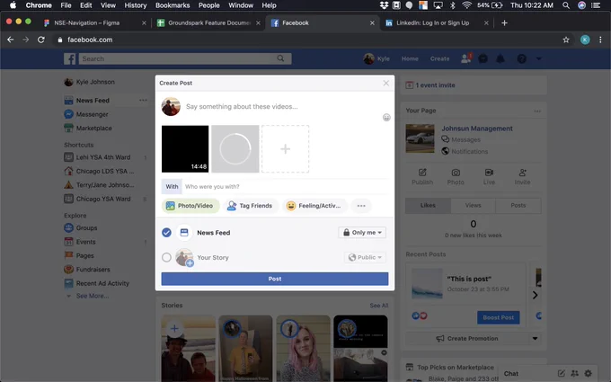Switch to Posts tab in page stats

click(x=518, y=206)
